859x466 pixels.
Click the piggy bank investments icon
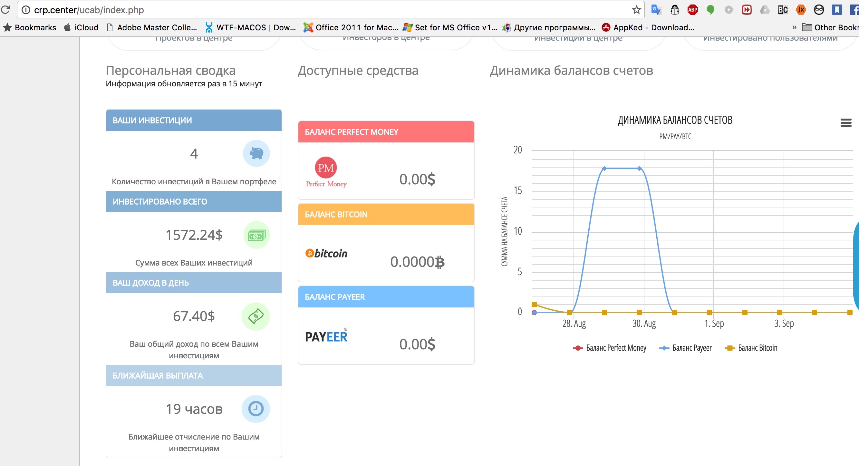pos(256,153)
